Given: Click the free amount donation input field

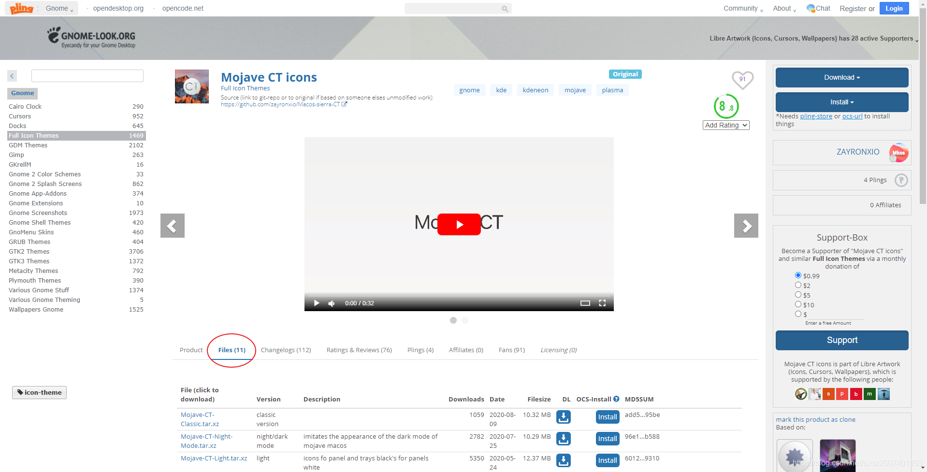Looking at the screenshot, I should (834, 315).
